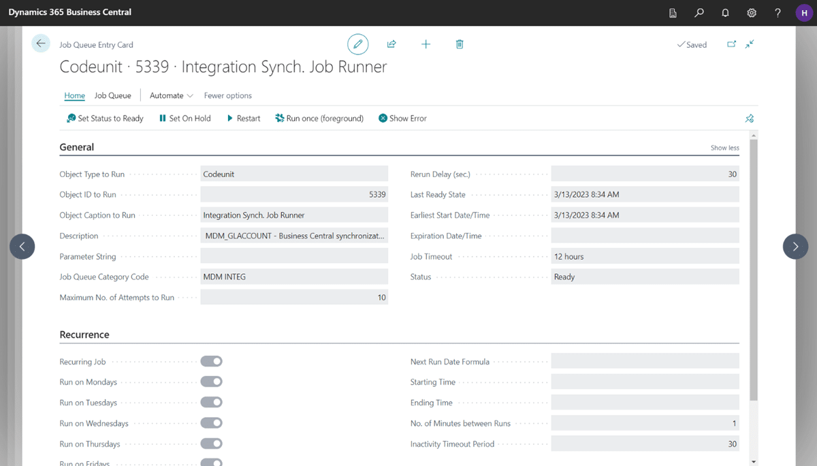
Task: Click Next Run Date Formula field
Action: coord(645,361)
